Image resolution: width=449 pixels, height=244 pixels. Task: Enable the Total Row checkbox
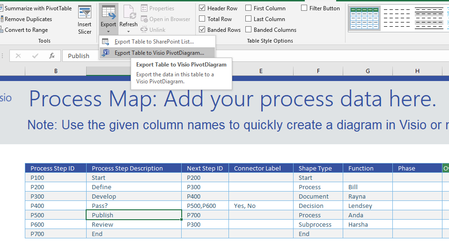click(202, 19)
